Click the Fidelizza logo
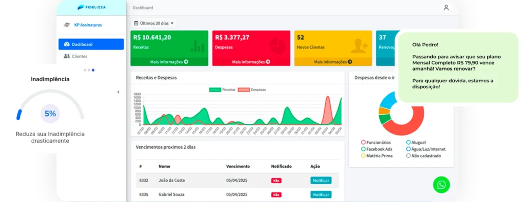This screenshot has width=522, height=202. [x=91, y=7]
